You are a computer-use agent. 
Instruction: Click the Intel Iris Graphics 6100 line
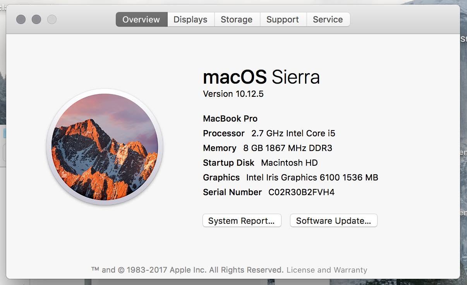[x=290, y=177]
